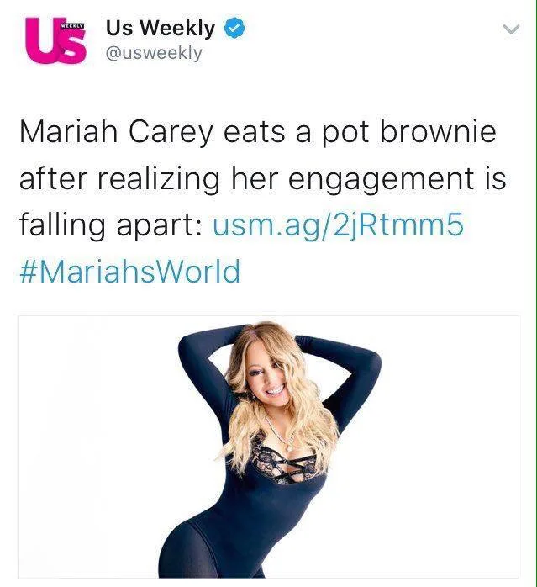Click the phrase "falling apart:" in tweet

pyautogui.click(x=111, y=225)
